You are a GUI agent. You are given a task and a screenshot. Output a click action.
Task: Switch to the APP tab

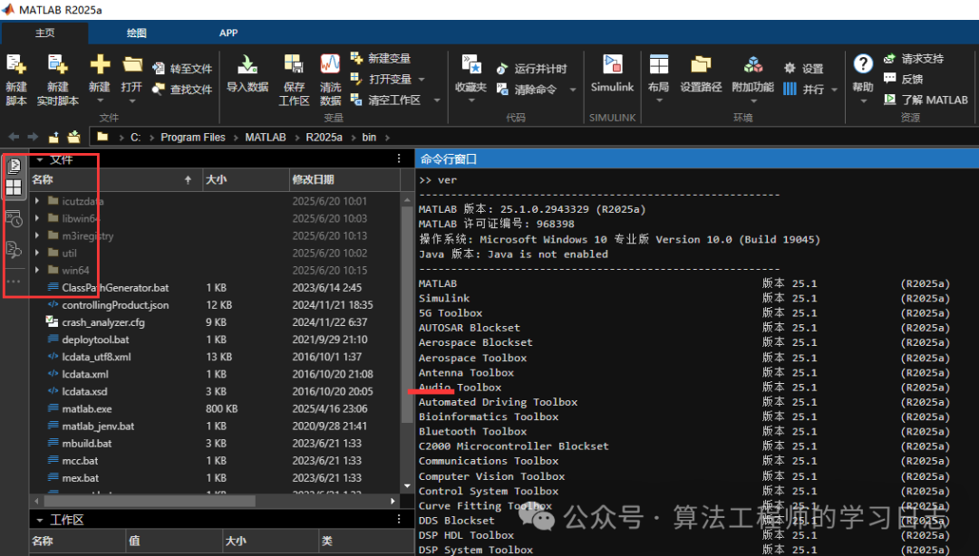pyautogui.click(x=228, y=34)
